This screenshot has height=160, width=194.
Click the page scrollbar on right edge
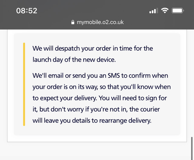coord(192,148)
